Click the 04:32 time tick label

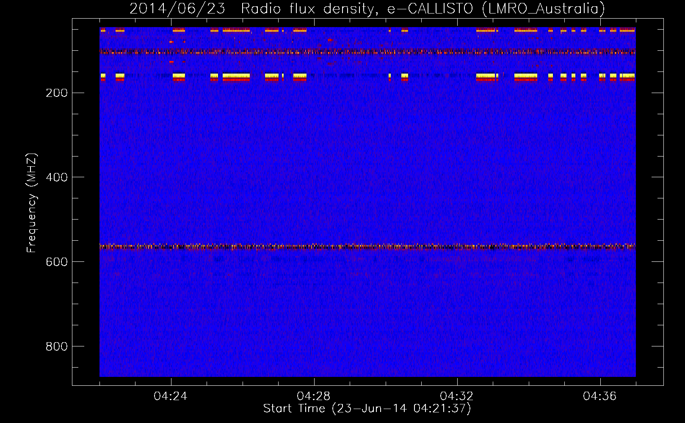point(457,396)
